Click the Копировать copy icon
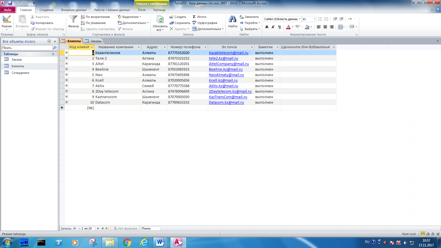Image resolution: width=441 pixels, height=248 pixels. point(33,23)
